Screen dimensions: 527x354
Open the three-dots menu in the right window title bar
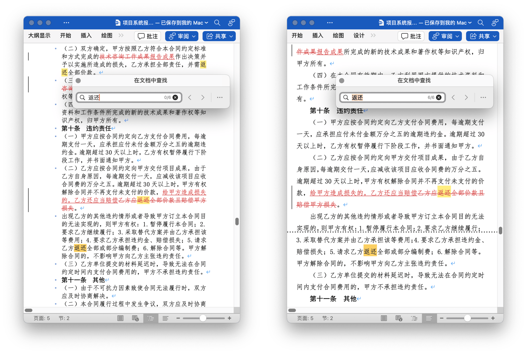tap(330, 23)
